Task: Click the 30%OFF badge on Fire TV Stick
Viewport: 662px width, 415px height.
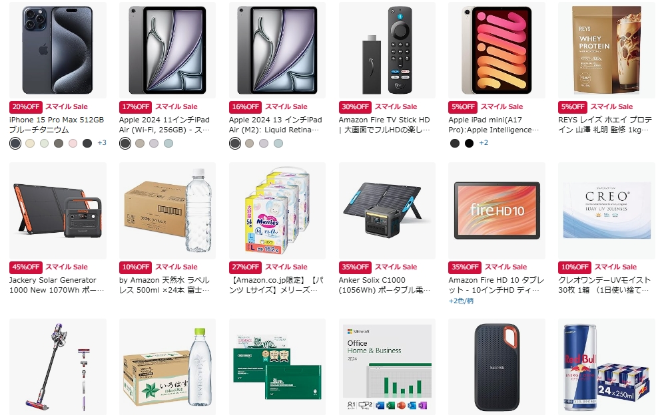Action: 355,106
